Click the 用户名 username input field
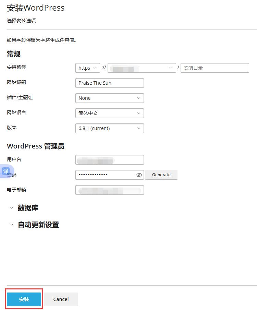The height and width of the screenshot is (310, 257). pos(109,160)
